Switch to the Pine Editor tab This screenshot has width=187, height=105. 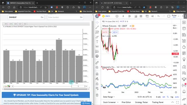(126, 102)
